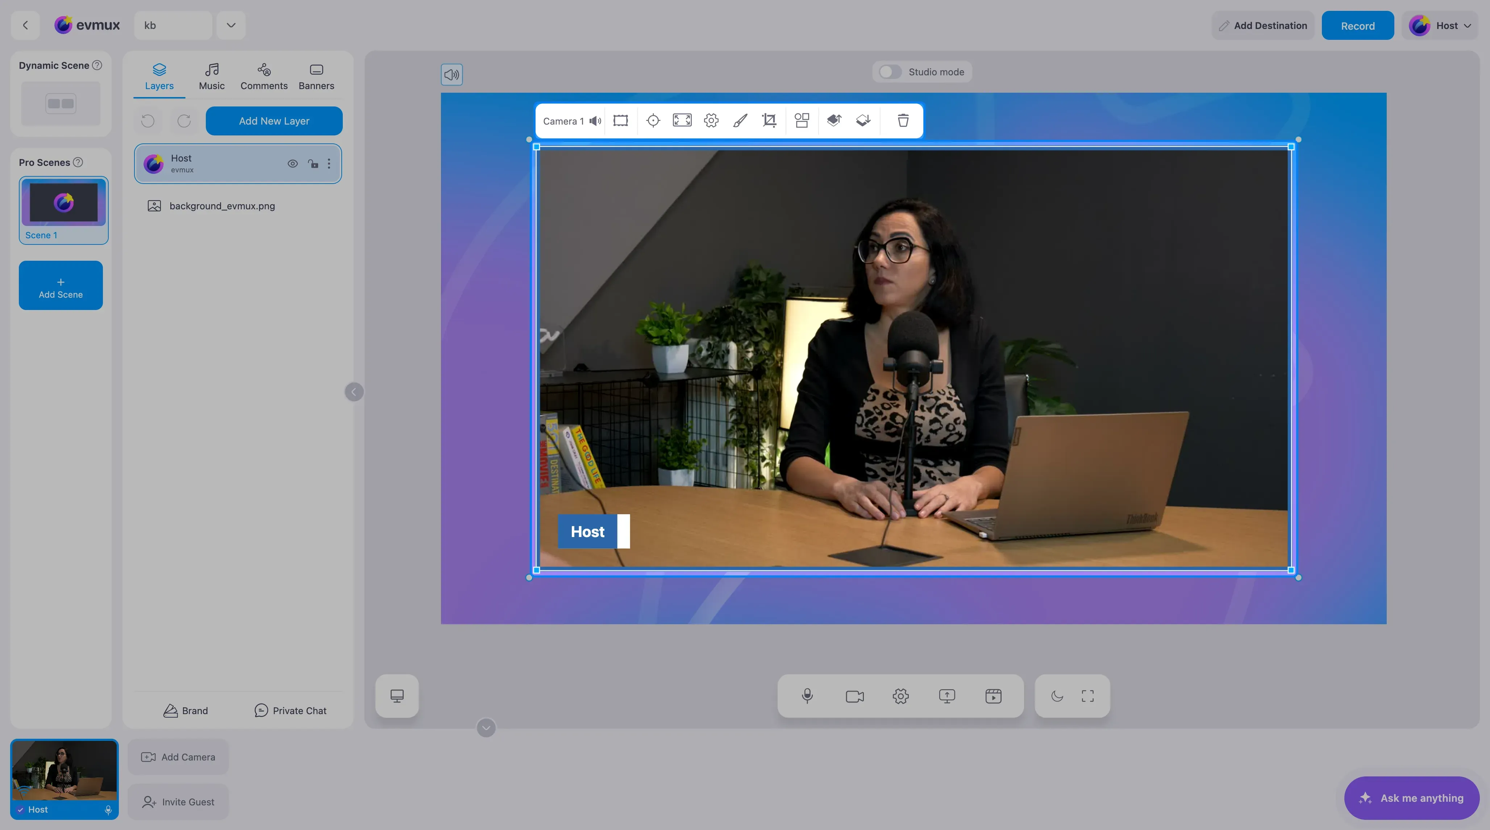Delete Camera 1 layer with trash icon
Image resolution: width=1490 pixels, height=830 pixels.
pos(903,120)
